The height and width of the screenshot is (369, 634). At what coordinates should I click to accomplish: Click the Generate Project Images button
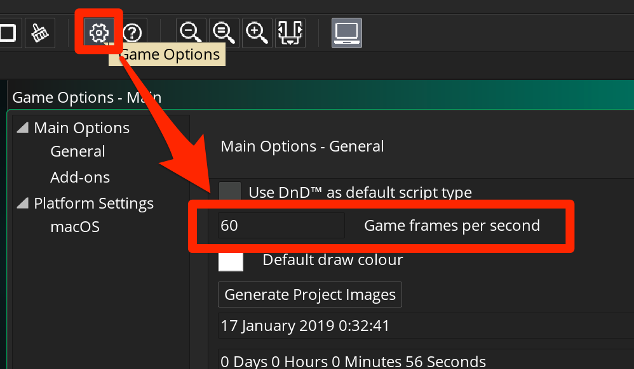310,295
